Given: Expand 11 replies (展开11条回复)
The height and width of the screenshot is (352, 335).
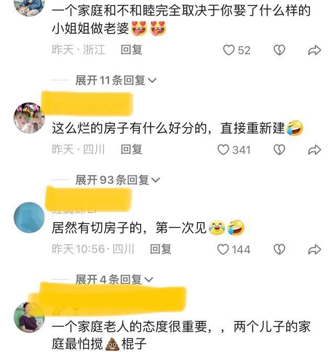Looking at the screenshot, I should [x=116, y=80].
